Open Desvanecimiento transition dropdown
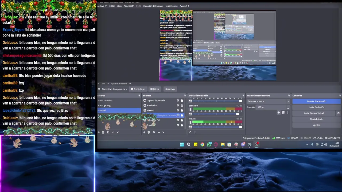The width and height of the screenshot is (342, 192). pyautogui.click(x=268, y=101)
